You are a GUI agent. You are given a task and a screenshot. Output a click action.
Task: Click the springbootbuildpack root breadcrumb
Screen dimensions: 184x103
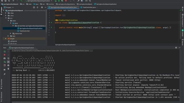click(x=10, y=4)
